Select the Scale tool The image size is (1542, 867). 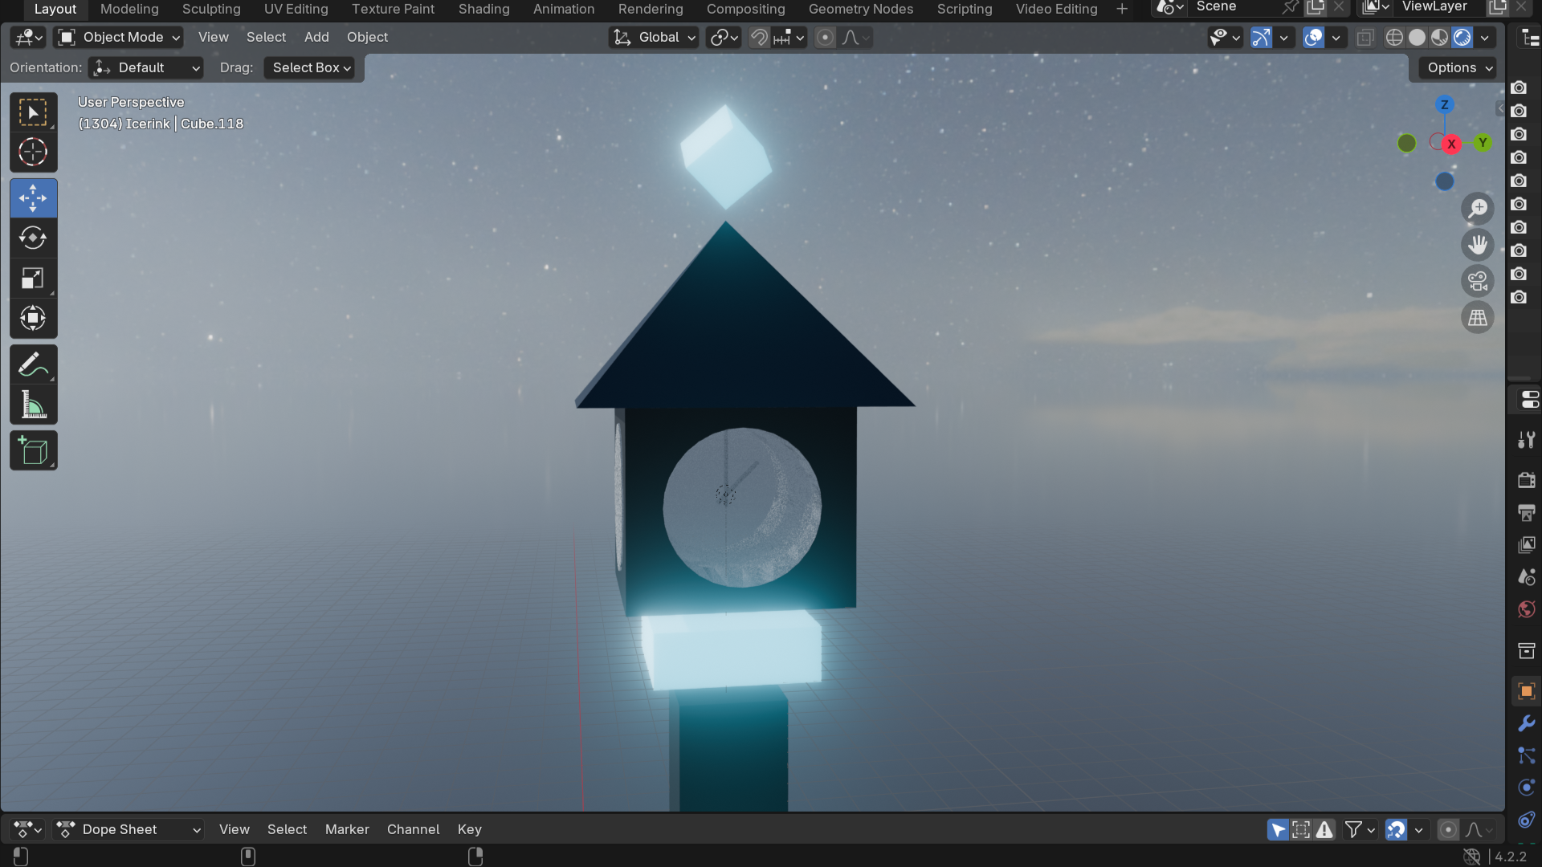[x=33, y=279]
